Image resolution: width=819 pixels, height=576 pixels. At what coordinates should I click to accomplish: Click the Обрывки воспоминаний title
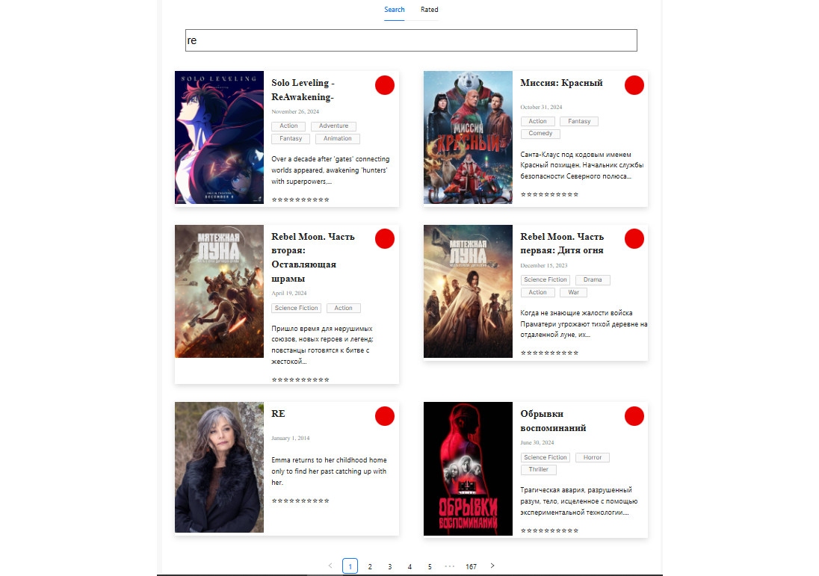pyautogui.click(x=553, y=421)
